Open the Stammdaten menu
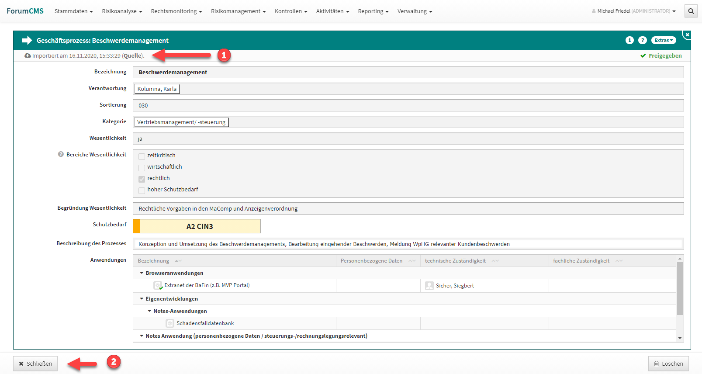Image resolution: width=702 pixels, height=374 pixels. [73, 11]
